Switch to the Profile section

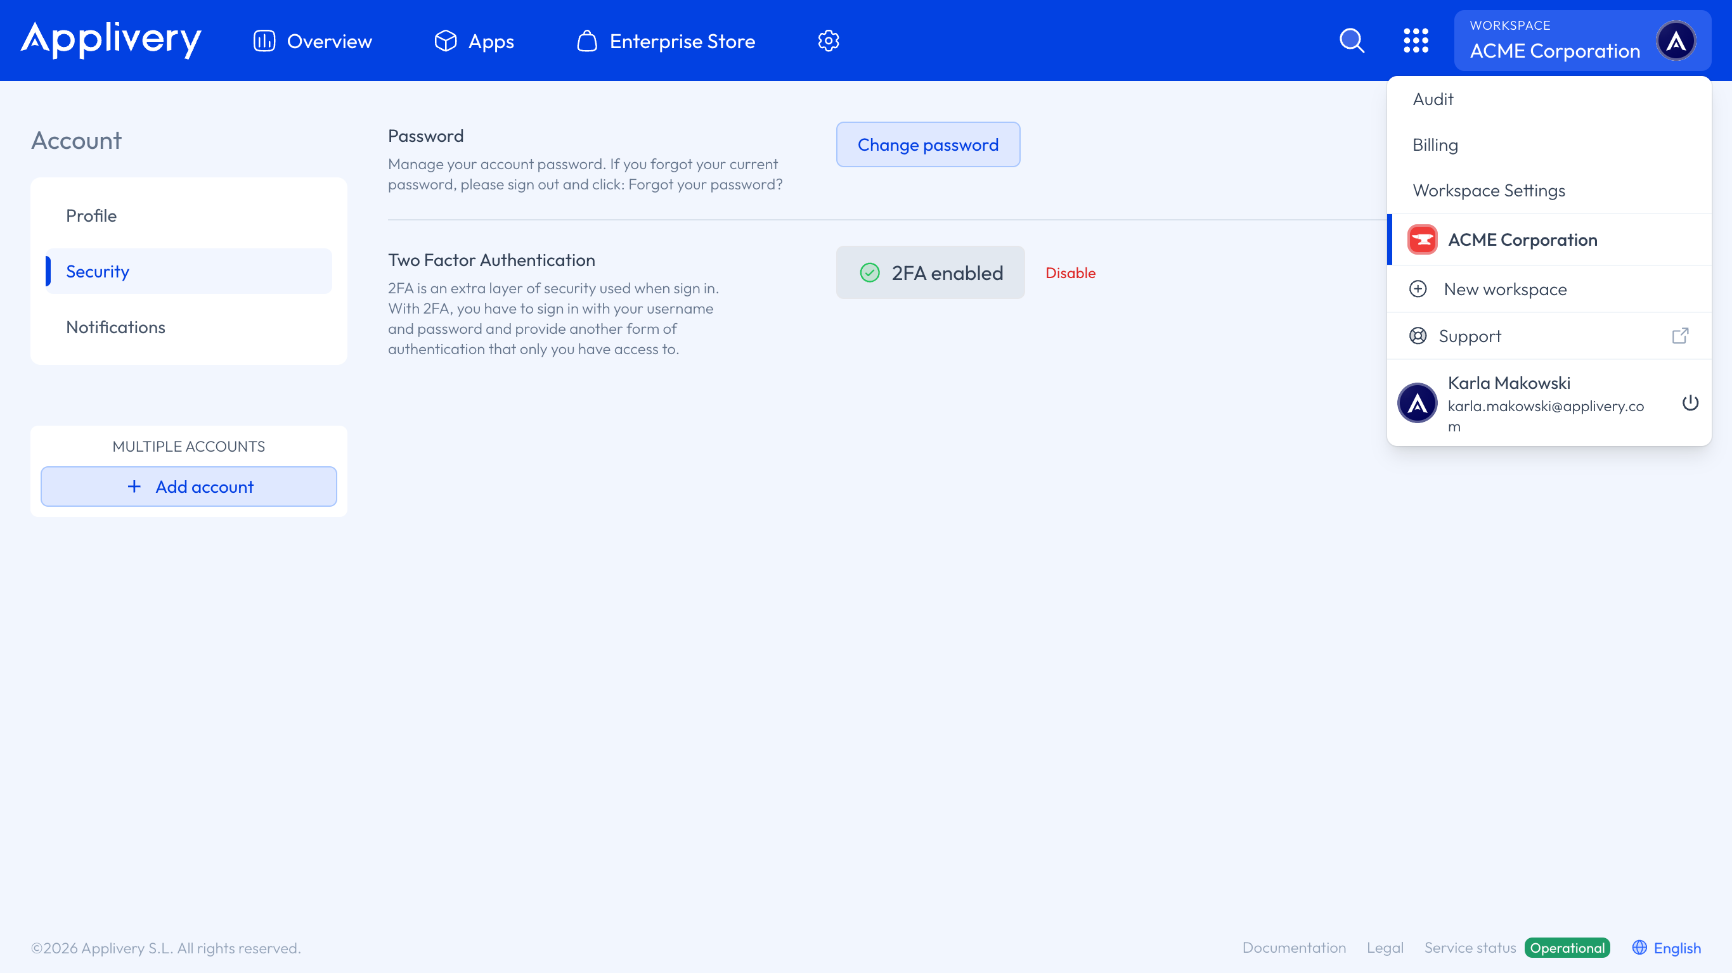[x=91, y=216]
